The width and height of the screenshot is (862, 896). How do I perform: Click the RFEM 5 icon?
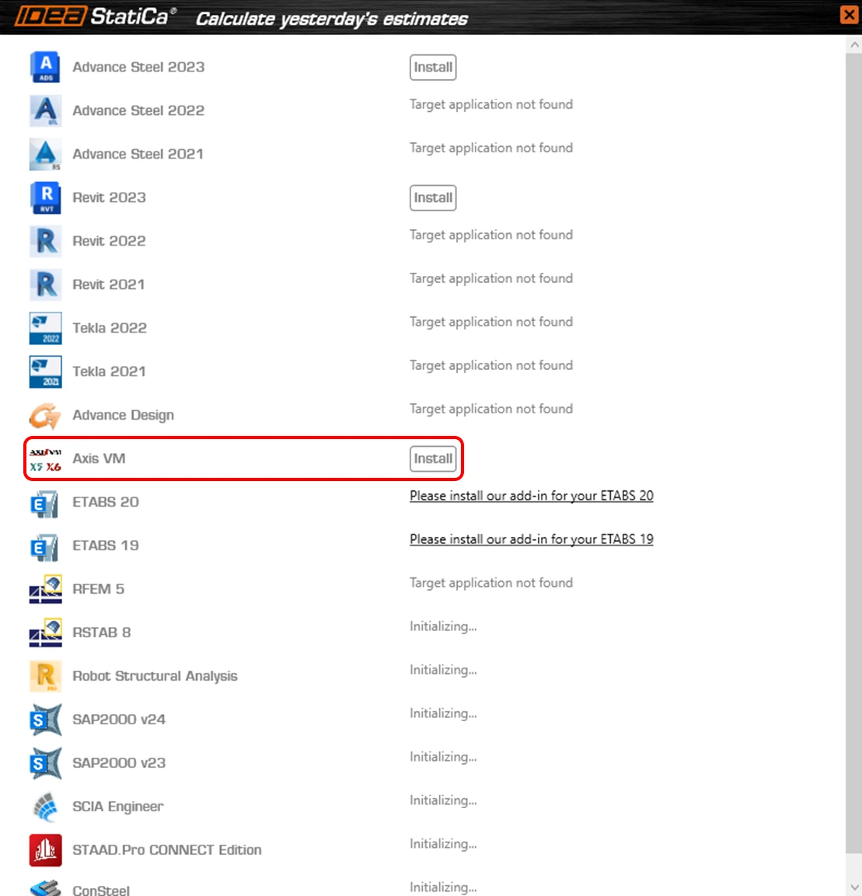click(x=45, y=589)
